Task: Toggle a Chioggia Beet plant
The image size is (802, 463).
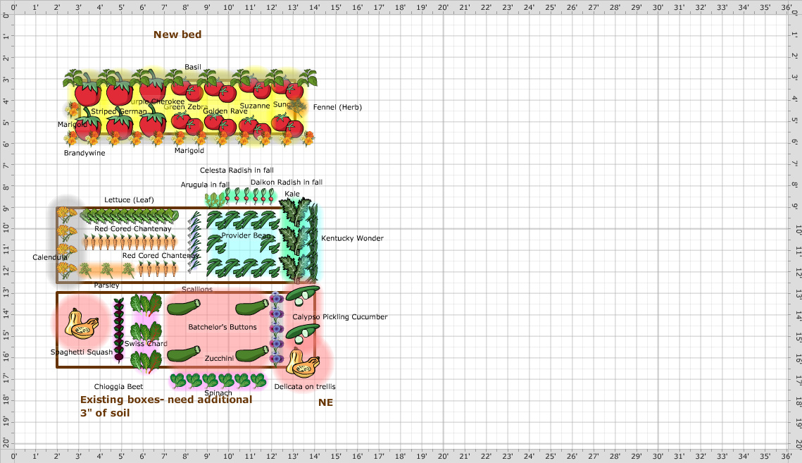Action: [118, 331]
